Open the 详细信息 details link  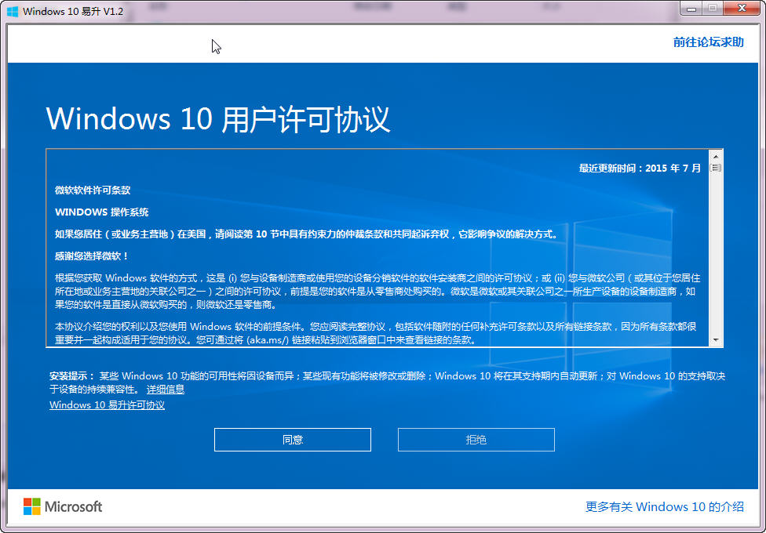tap(166, 389)
